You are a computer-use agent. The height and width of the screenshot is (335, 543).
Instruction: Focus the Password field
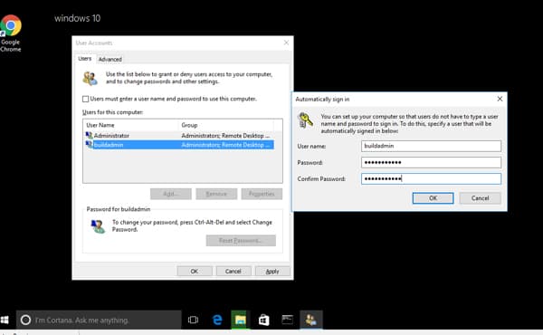pos(431,162)
